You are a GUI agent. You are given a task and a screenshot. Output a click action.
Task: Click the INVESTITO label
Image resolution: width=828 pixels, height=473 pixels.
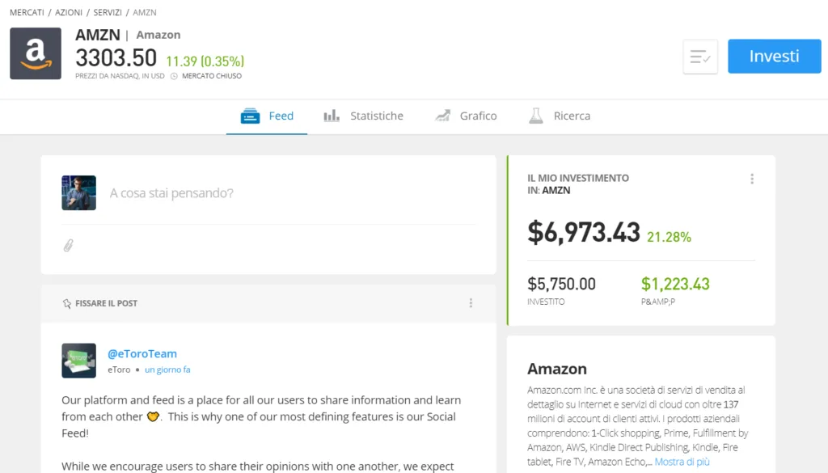point(546,302)
